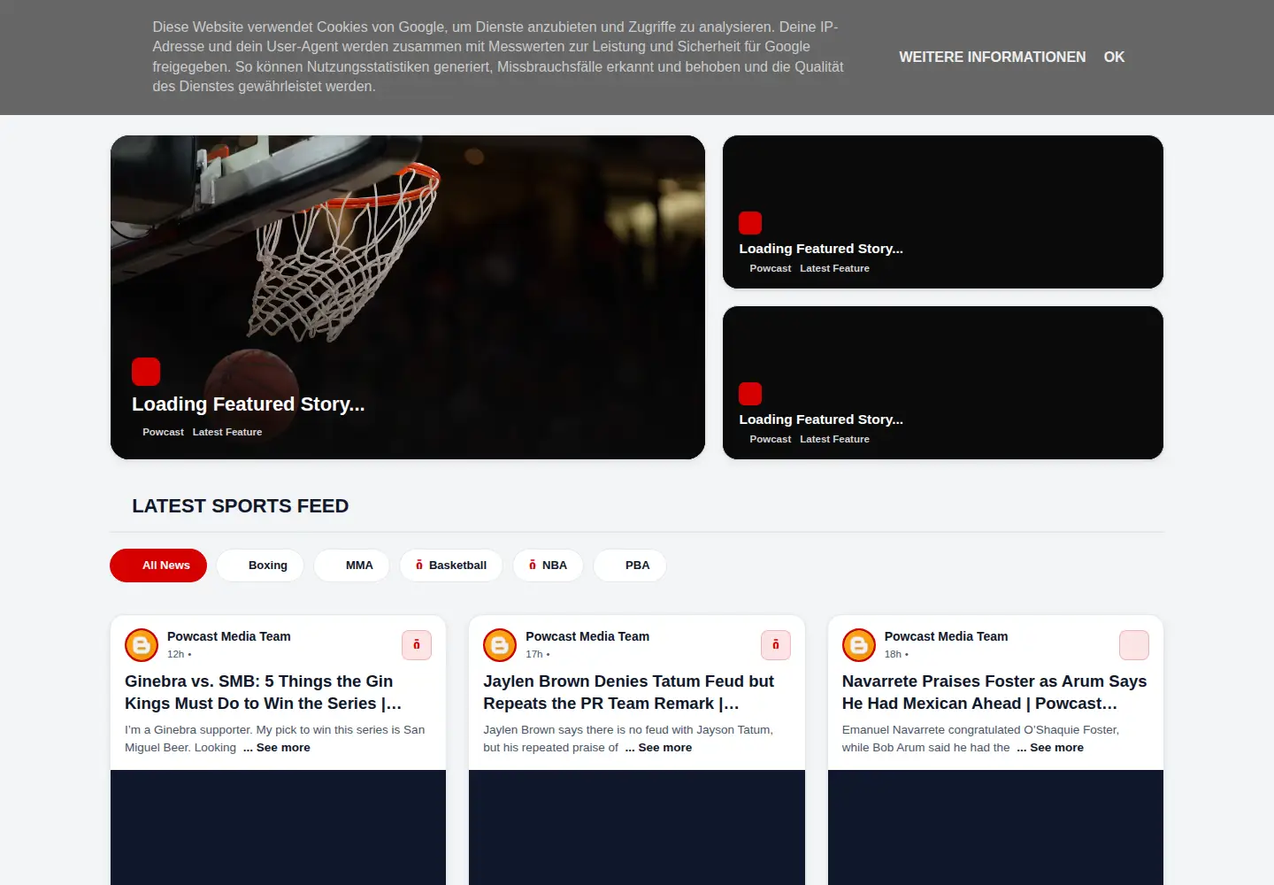Image resolution: width=1274 pixels, height=885 pixels.
Task: Click the 18h timestamp on the Navarrete post
Action: point(893,655)
